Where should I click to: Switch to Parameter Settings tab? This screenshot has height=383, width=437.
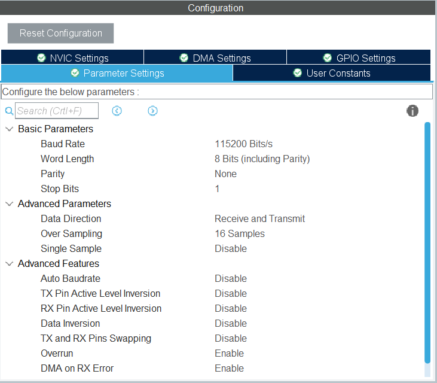click(x=117, y=73)
